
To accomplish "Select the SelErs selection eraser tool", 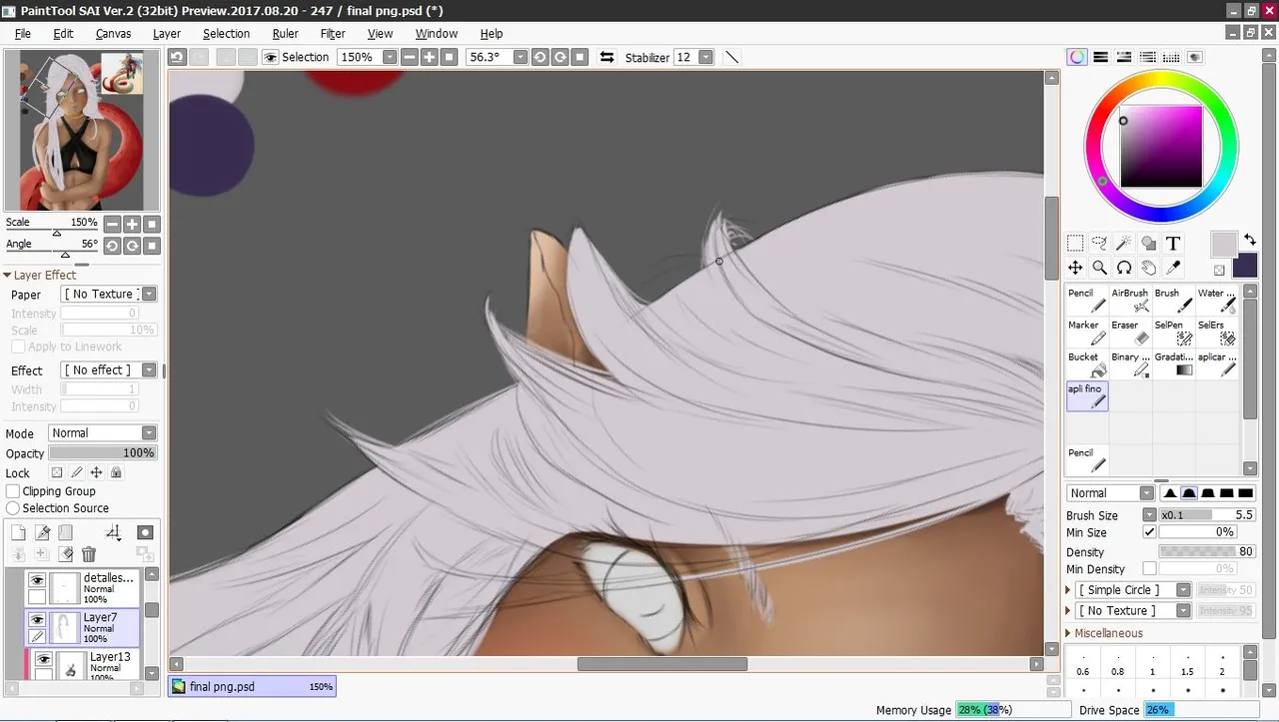I will point(1217,332).
